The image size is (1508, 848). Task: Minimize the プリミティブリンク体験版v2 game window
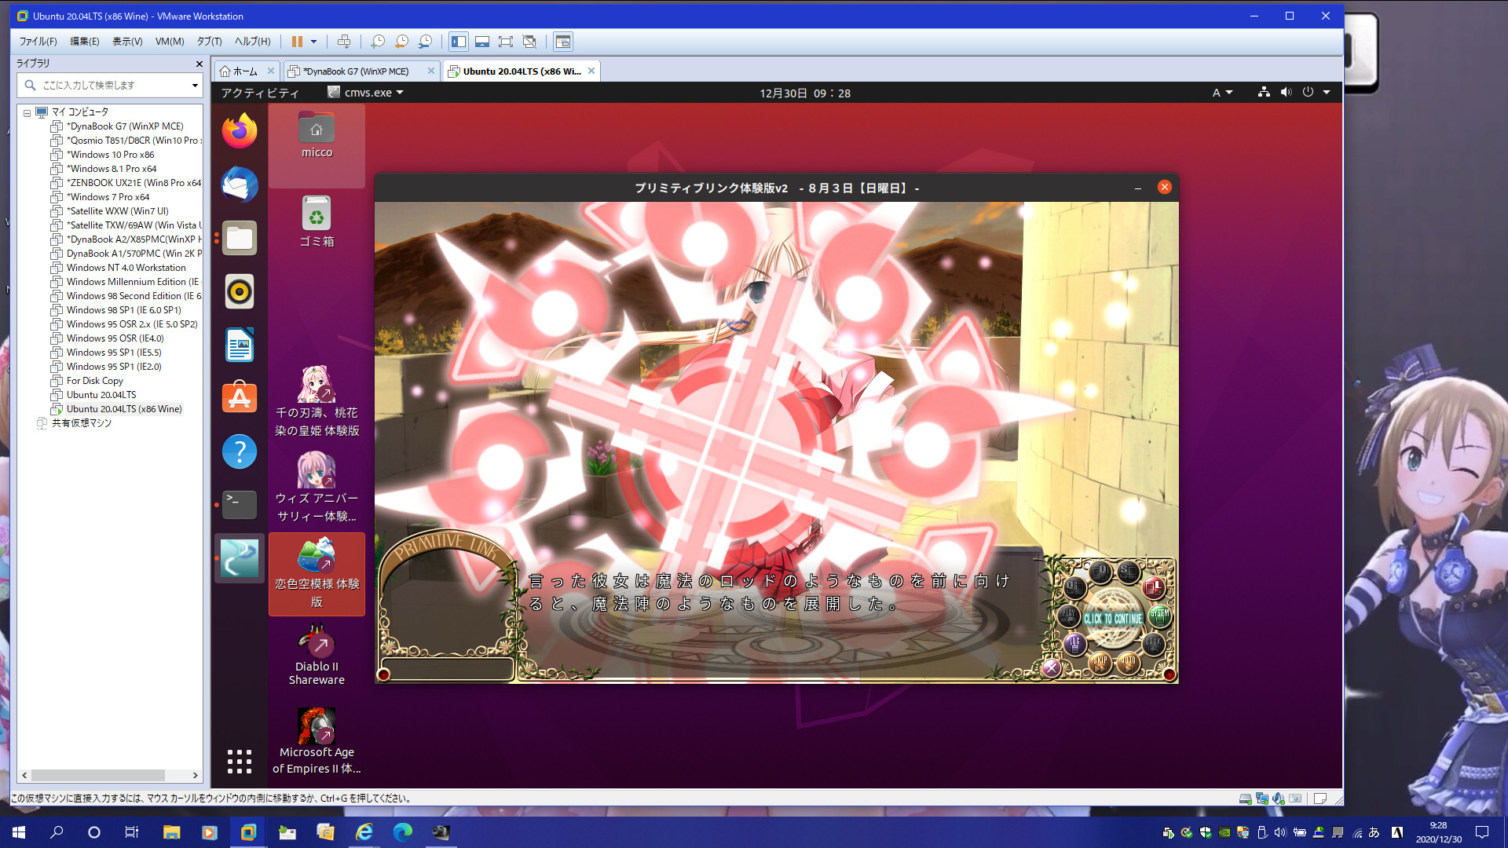1137,188
